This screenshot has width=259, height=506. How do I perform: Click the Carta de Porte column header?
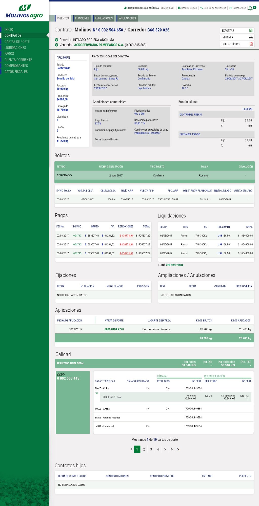click(x=114, y=321)
